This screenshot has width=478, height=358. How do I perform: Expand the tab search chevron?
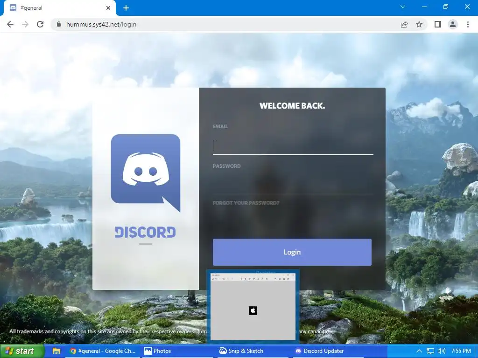[403, 7]
